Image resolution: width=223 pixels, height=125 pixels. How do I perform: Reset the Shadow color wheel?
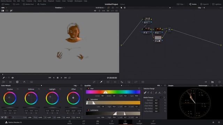click(18, 89)
